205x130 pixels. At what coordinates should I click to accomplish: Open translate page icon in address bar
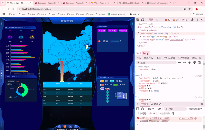coord(185,9)
